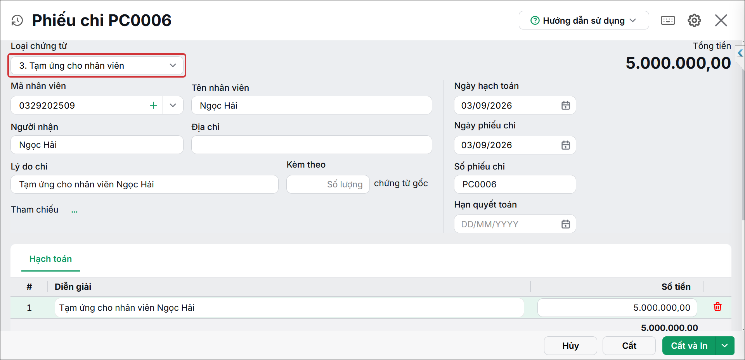Add new employee with green plus icon
The image size is (745, 360).
(x=154, y=106)
